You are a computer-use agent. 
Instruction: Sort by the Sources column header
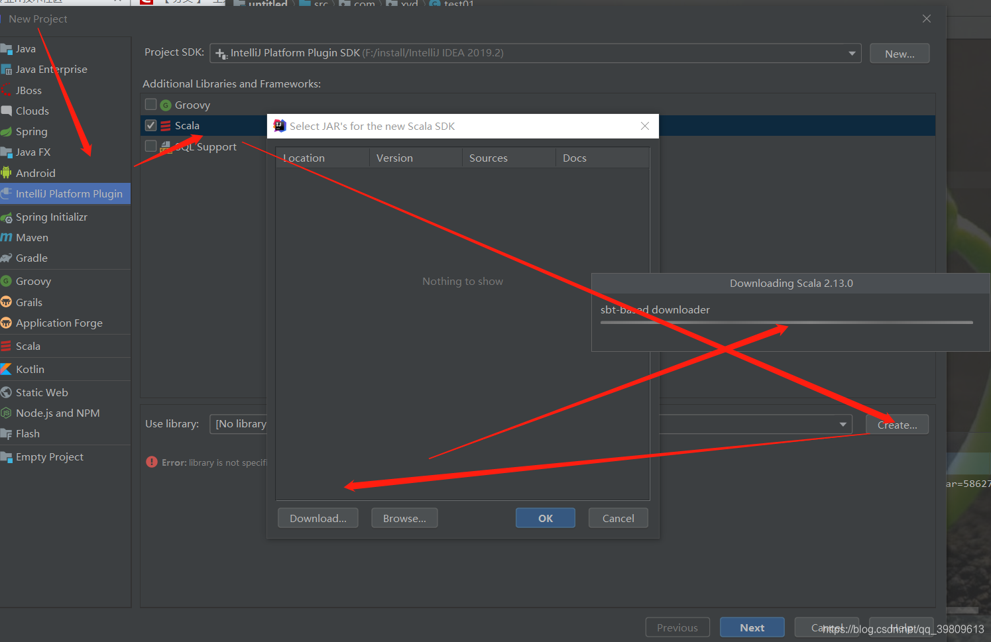pyautogui.click(x=509, y=158)
